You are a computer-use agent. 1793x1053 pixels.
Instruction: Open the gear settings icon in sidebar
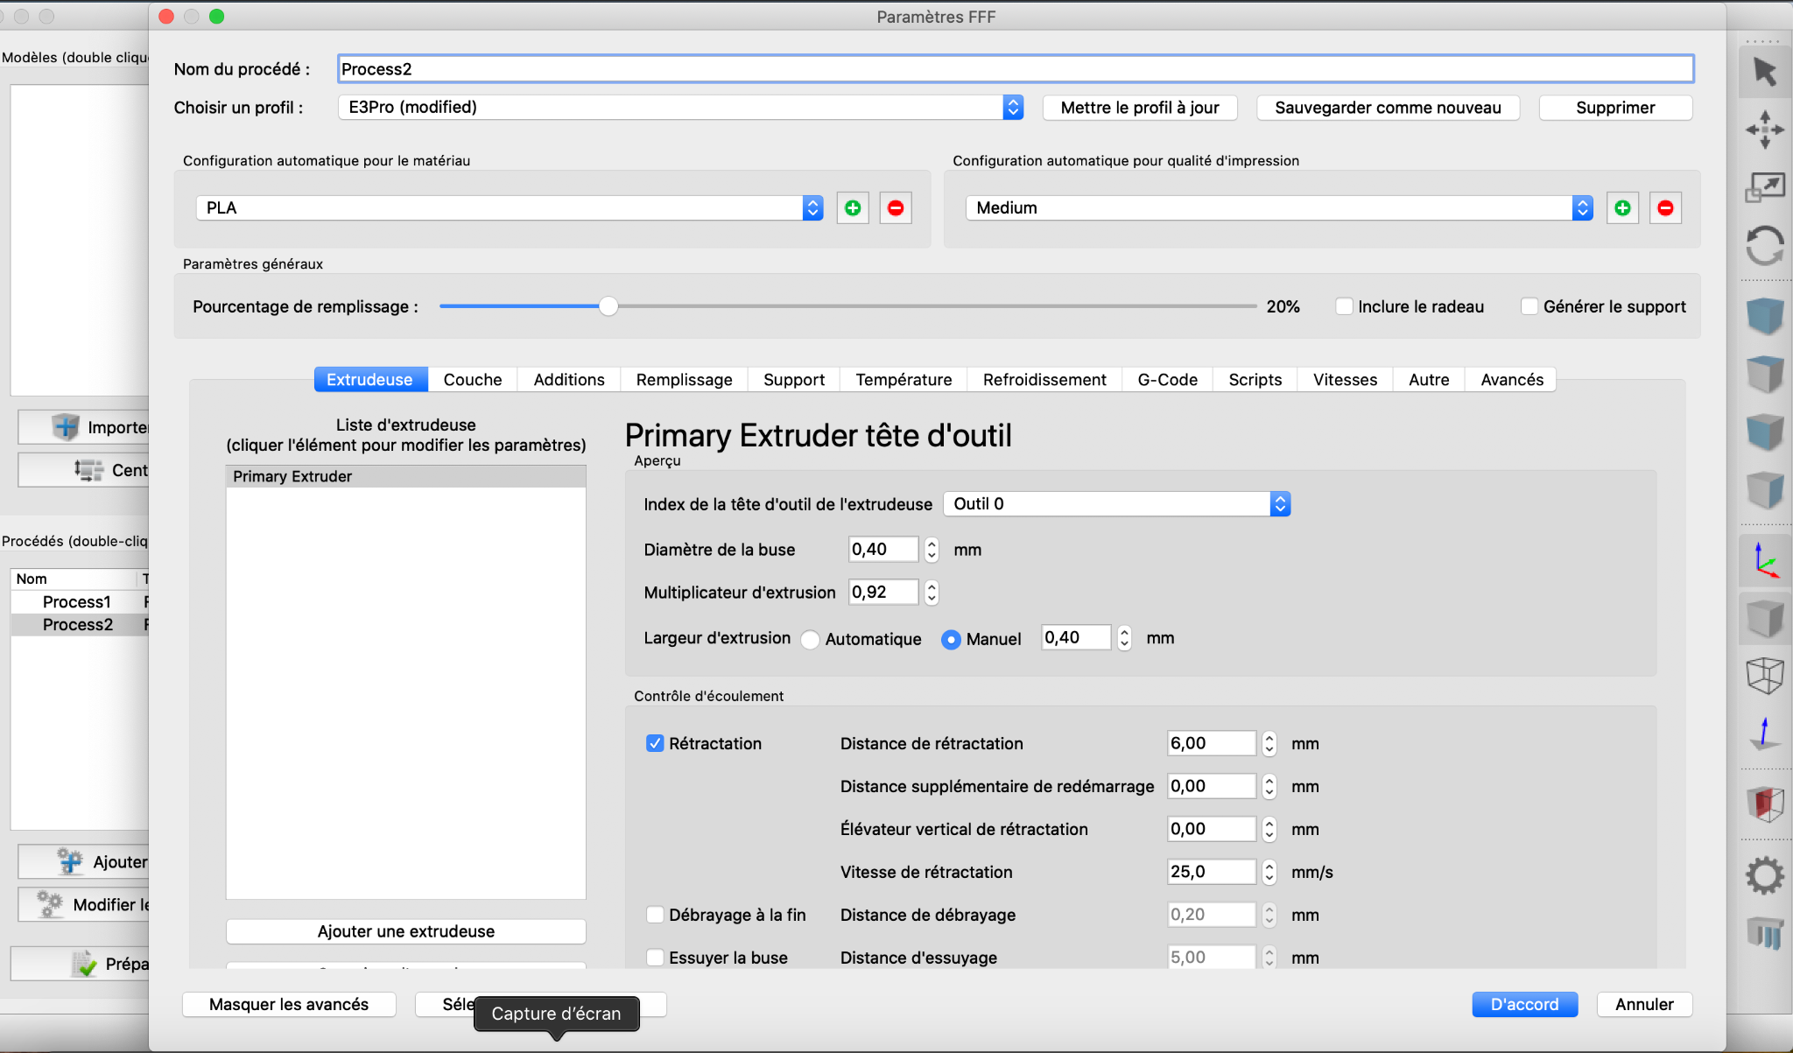click(x=1764, y=874)
